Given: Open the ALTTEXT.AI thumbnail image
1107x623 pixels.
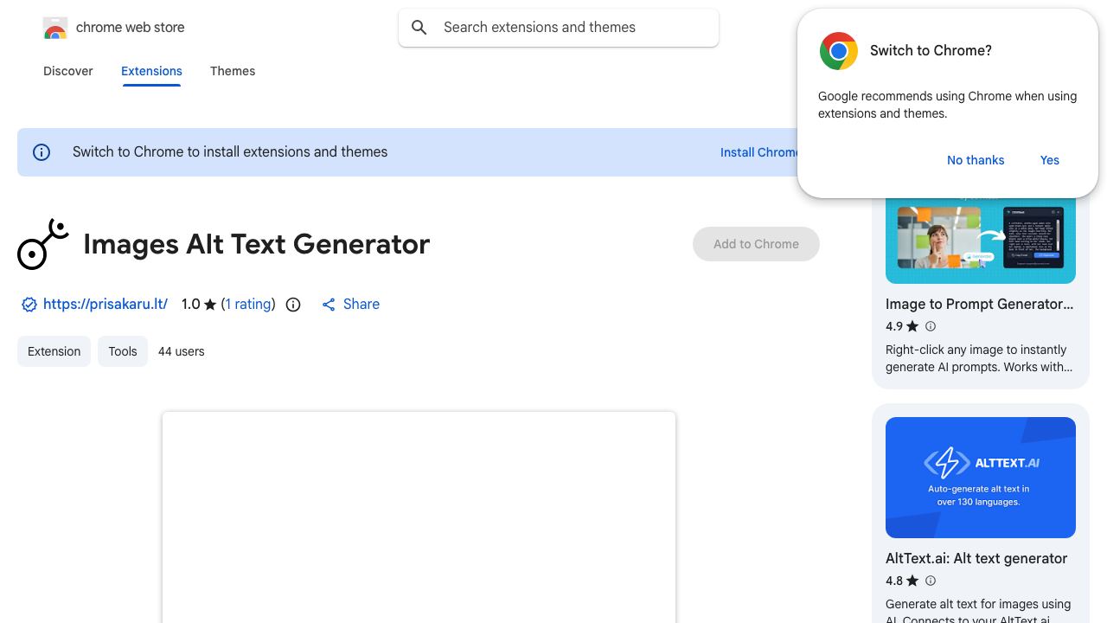Looking at the screenshot, I should (981, 478).
